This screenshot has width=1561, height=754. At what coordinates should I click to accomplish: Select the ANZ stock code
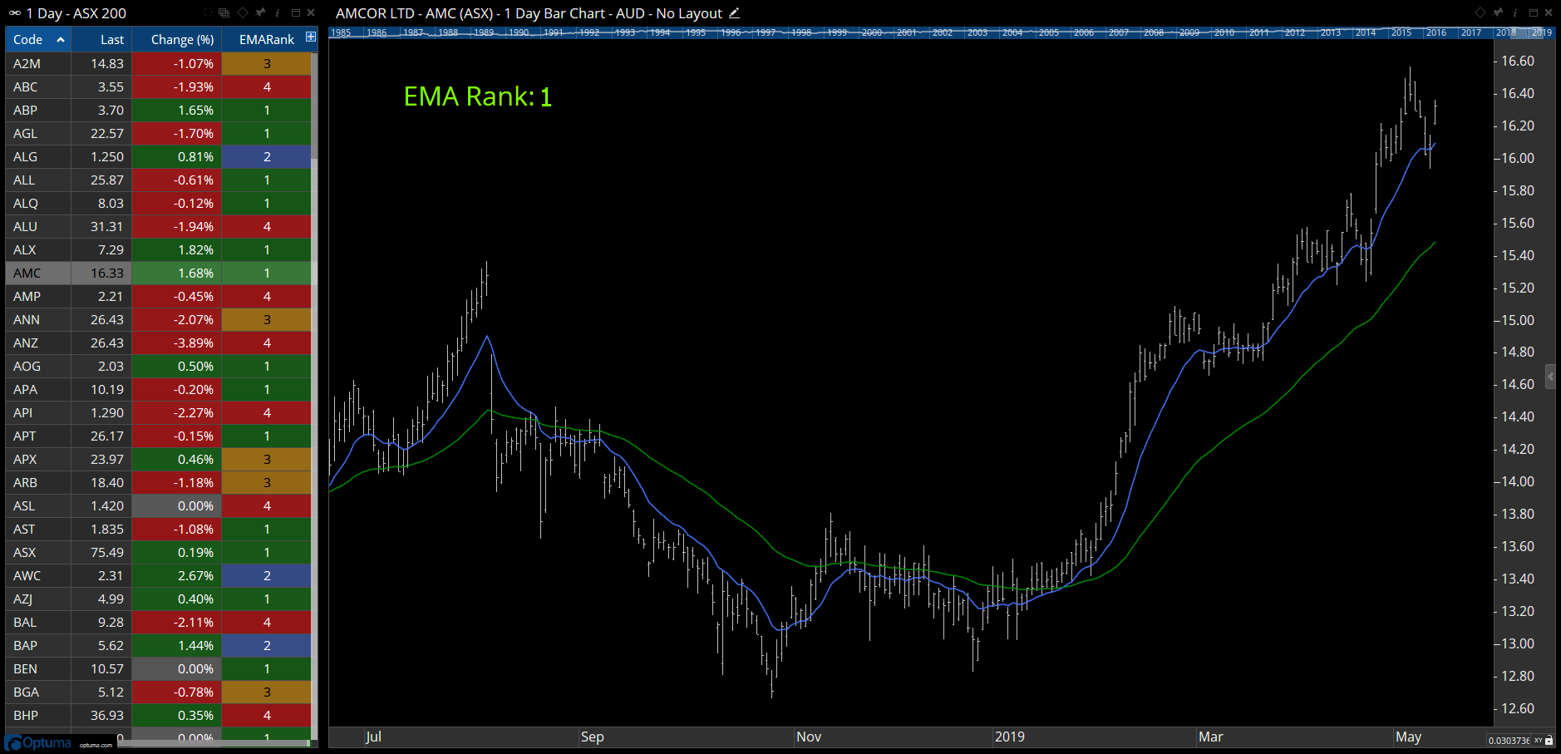coord(26,343)
